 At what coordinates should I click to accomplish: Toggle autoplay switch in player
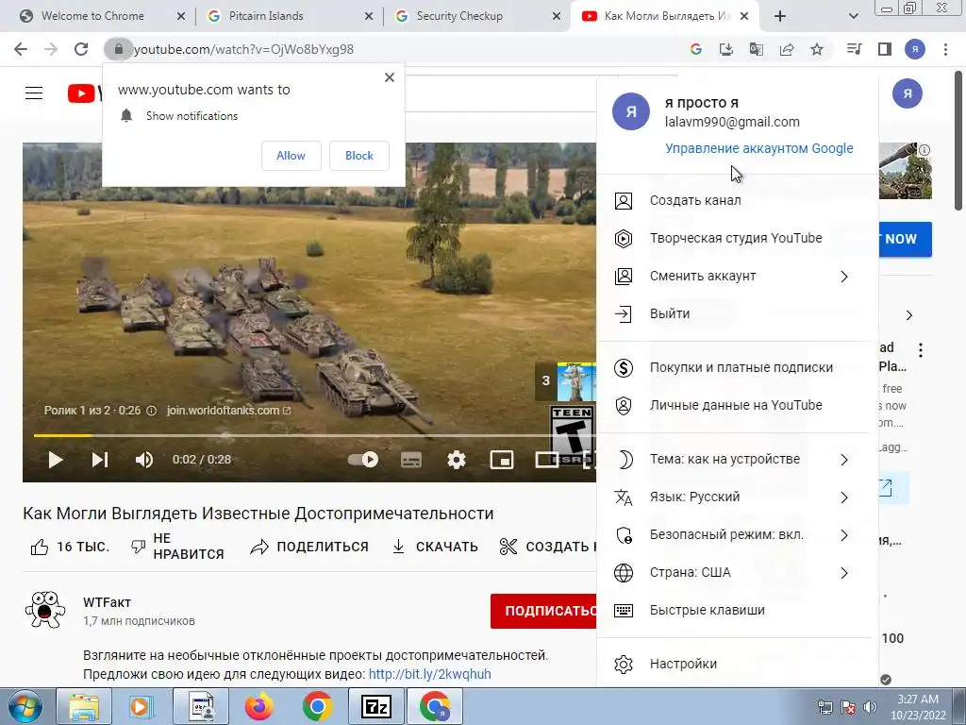[x=363, y=460]
